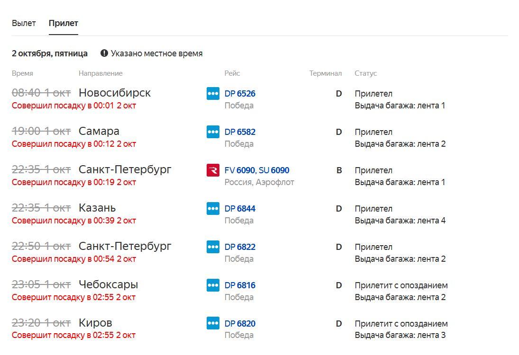Click the Новосибирск destination name
This screenshot has width=519, height=355.
click(x=115, y=93)
